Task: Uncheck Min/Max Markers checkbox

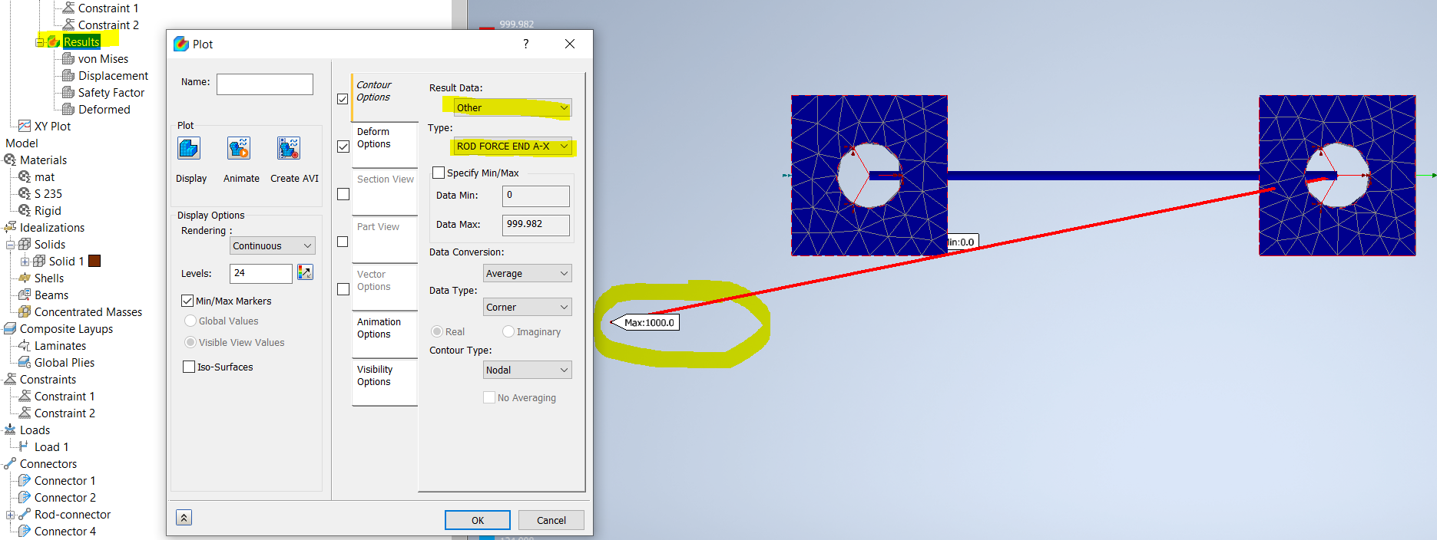Action: (187, 301)
